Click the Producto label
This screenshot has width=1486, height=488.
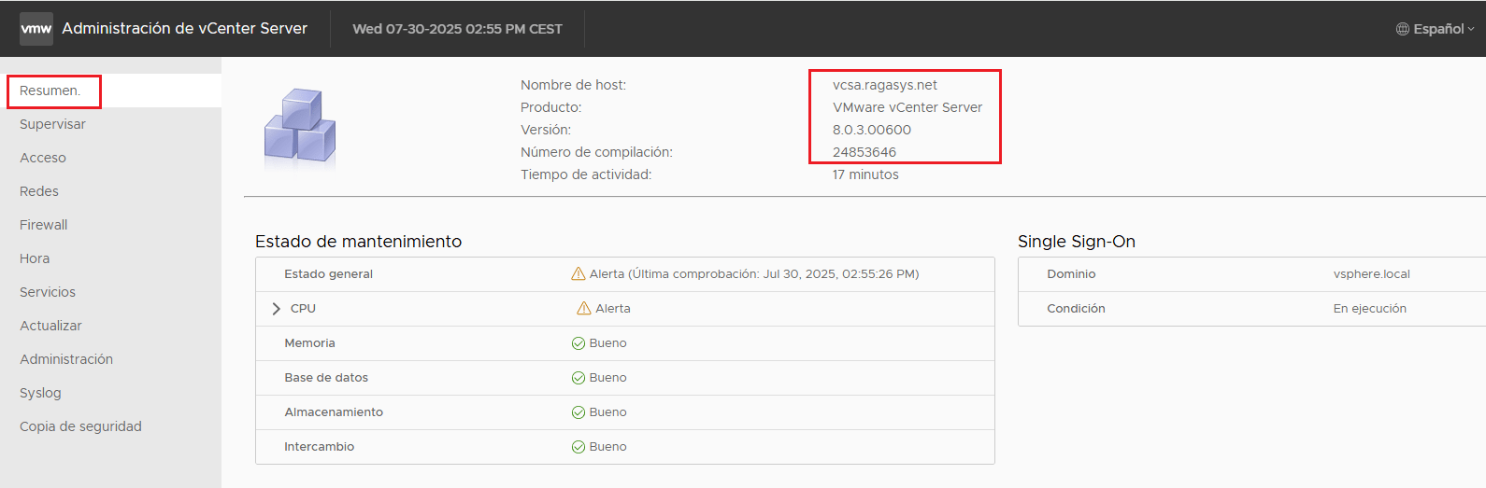click(551, 107)
